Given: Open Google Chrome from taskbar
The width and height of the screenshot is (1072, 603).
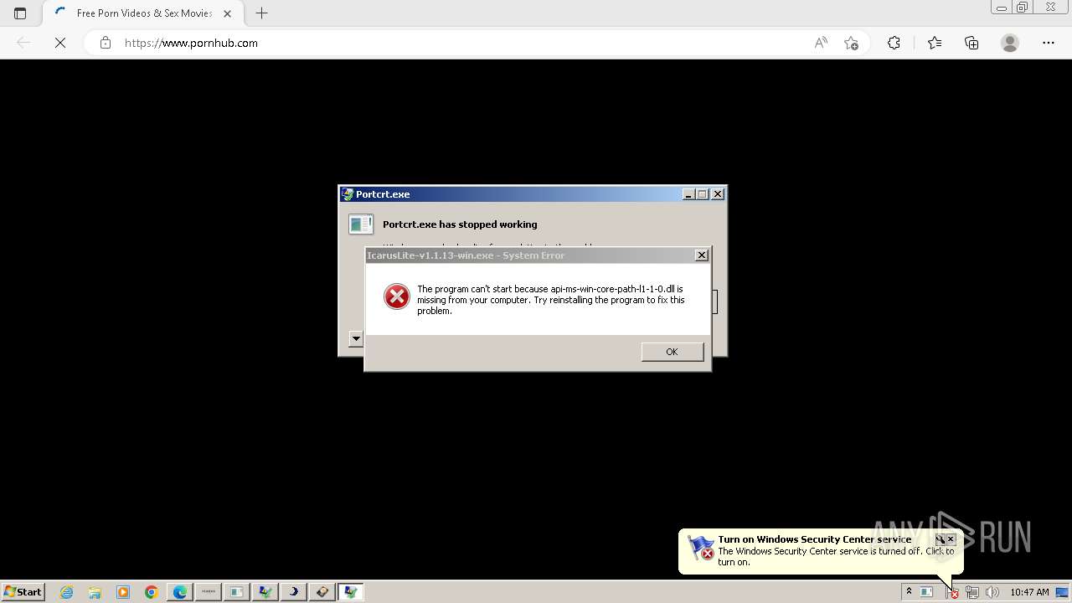Looking at the screenshot, I should point(152,592).
